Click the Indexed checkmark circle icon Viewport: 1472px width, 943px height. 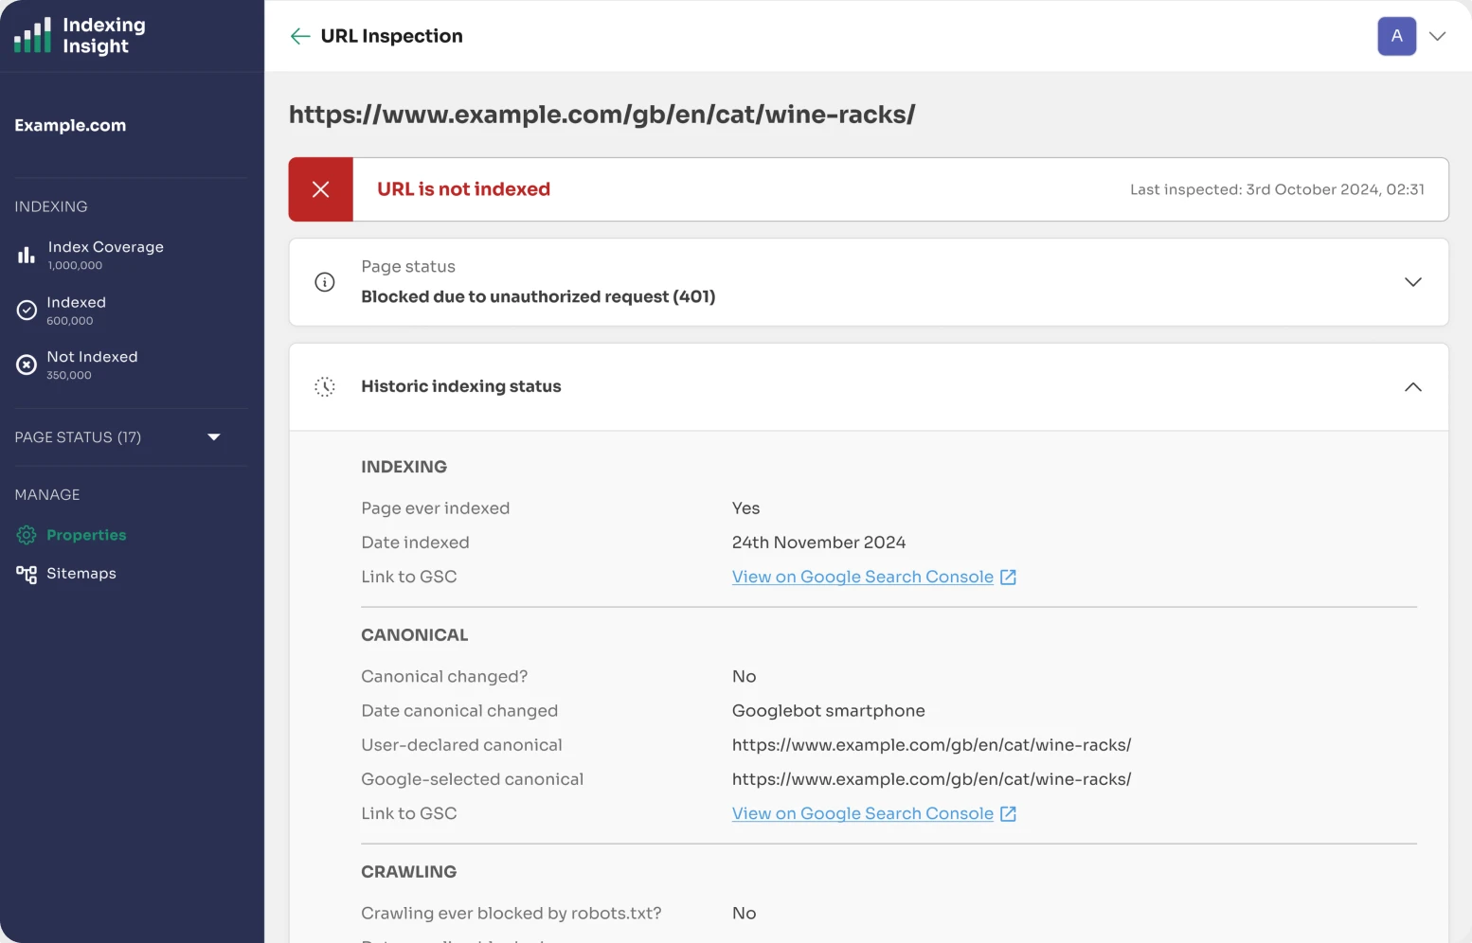tap(27, 310)
